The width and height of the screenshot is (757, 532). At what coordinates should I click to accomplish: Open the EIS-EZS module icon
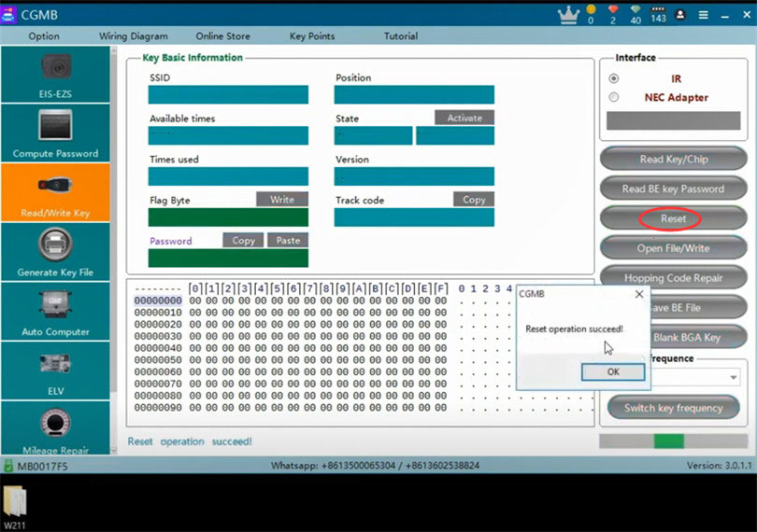[56, 66]
